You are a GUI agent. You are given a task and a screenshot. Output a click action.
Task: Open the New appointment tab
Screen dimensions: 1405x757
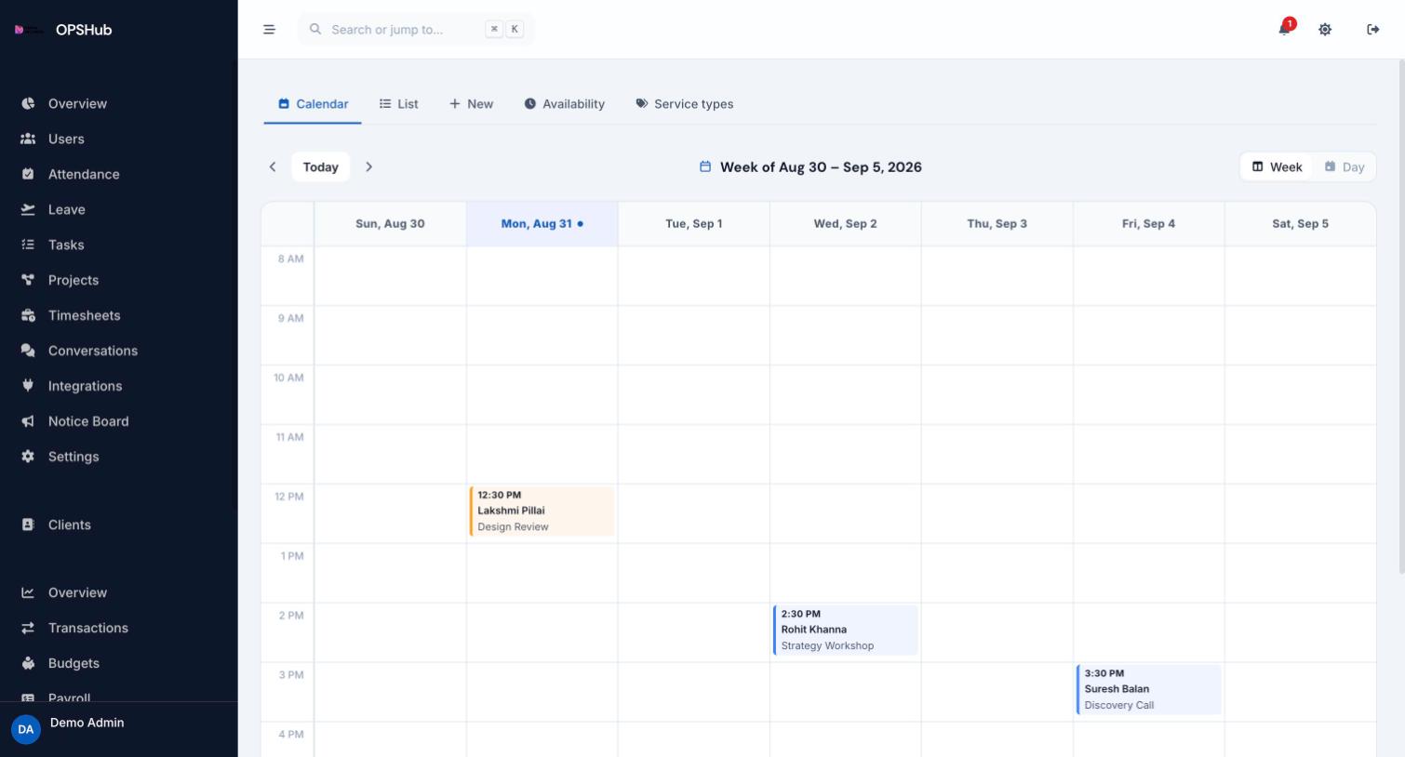471,104
